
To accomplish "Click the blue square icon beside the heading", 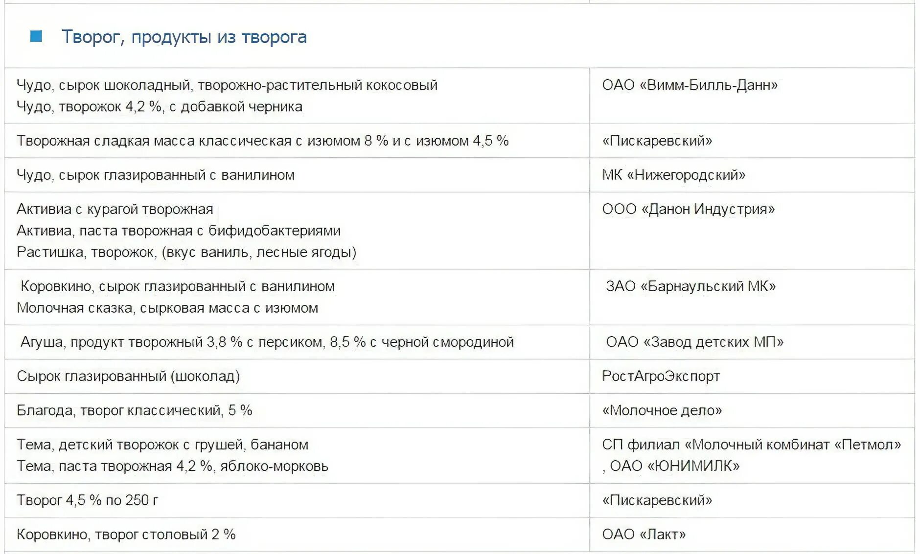I will (x=36, y=37).
